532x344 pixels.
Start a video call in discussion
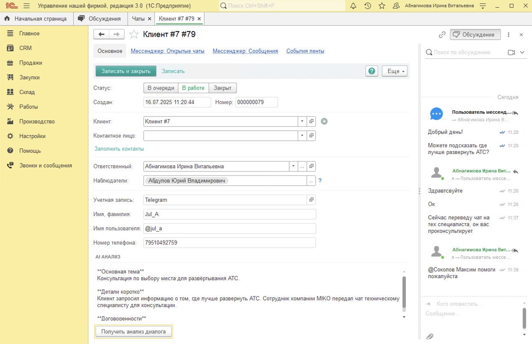(x=511, y=52)
